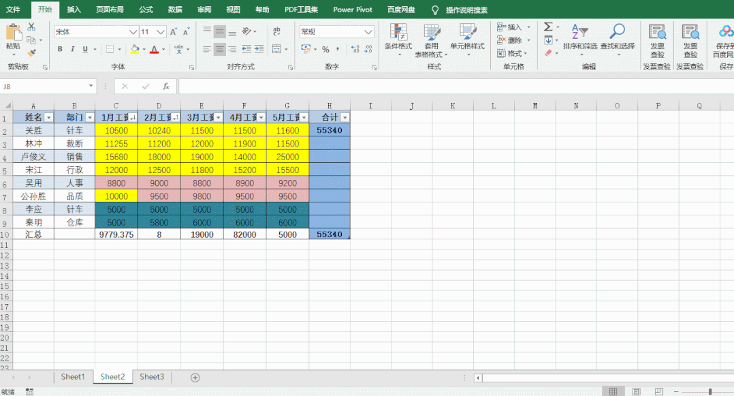Image resolution: width=734 pixels, height=396 pixels.
Task: Toggle center horizontal alignment
Action: (x=219, y=49)
